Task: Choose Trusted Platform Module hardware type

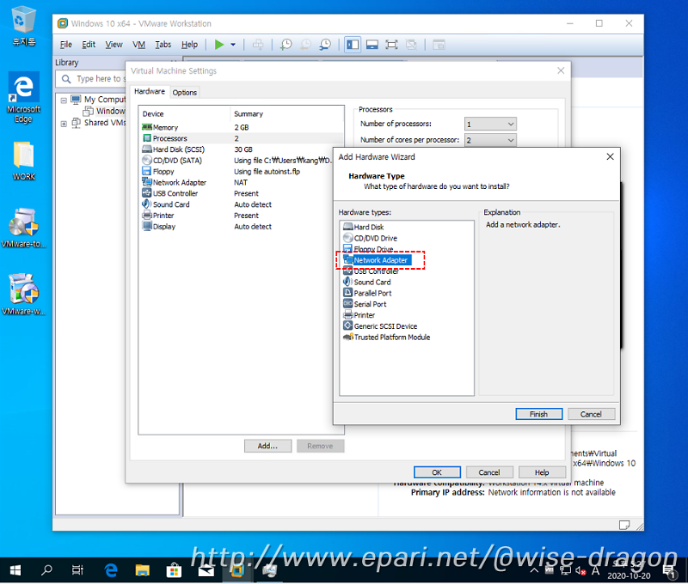Action: point(386,337)
